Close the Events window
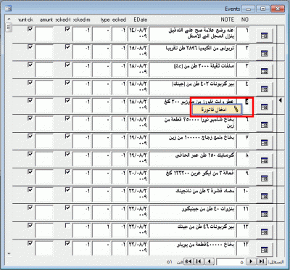Image resolution: width=290 pixels, height=270 pixels. 278,9
